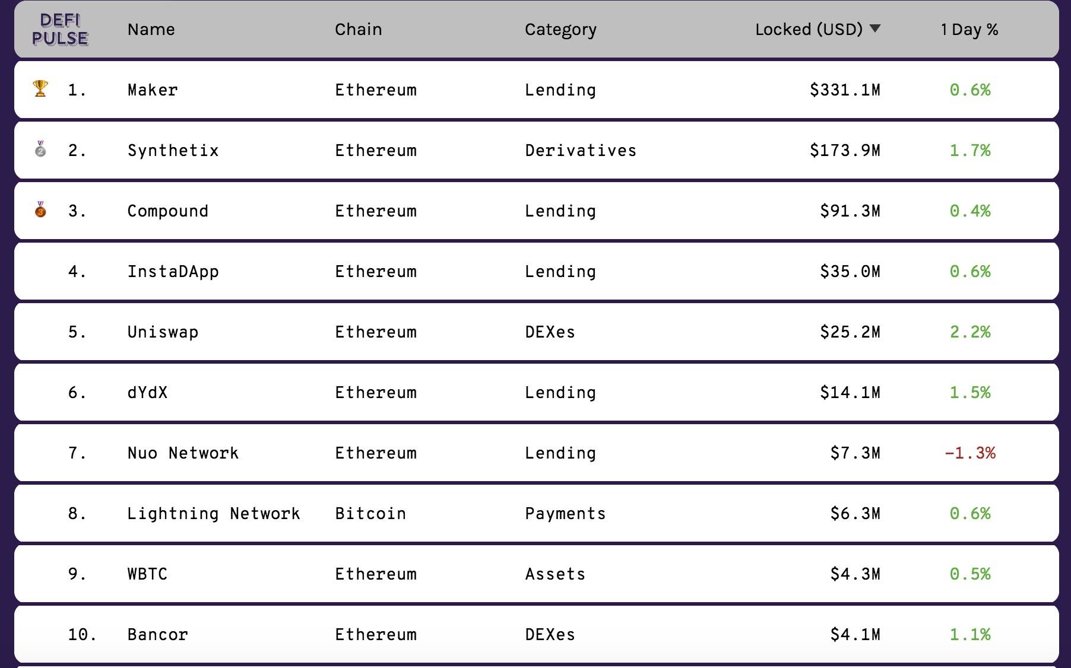The height and width of the screenshot is (668, 1071).
Task: Open the Bancor project entry
Action: (x=157, y=634)
